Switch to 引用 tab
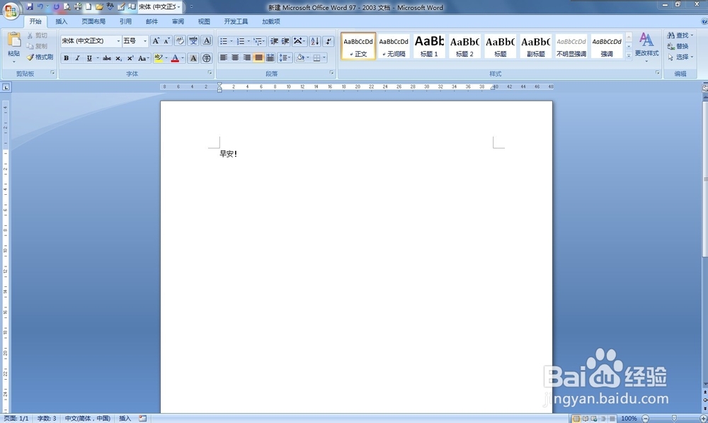This screenshot has height=423, width=708. [125, 21]
